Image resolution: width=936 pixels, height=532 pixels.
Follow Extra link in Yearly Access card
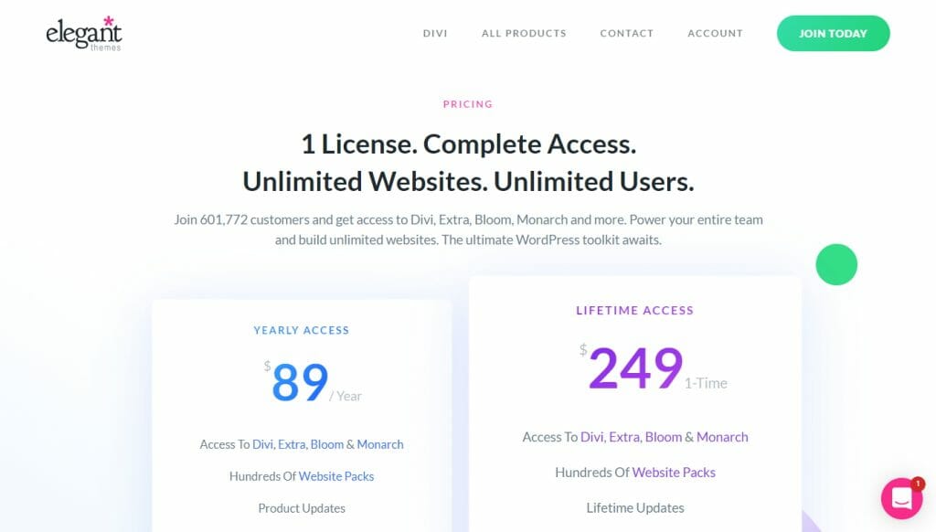(x=292, y=444)
